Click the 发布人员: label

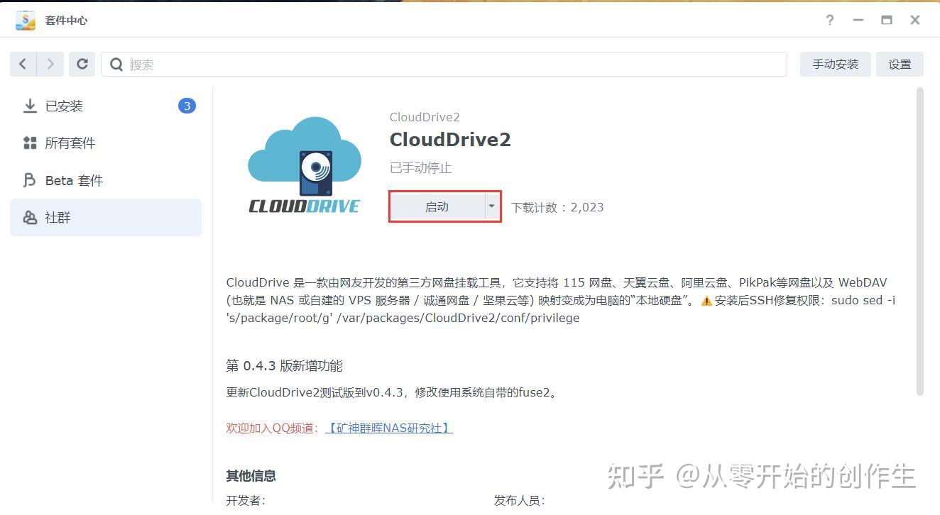pos(520,500)
